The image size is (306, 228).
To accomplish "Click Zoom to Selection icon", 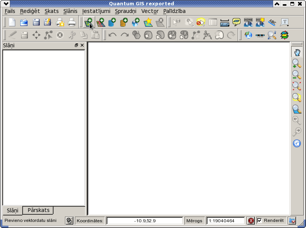I will point(296,98).
